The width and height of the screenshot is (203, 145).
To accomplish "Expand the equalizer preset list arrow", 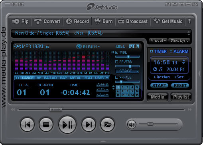I will [x=107, y=78].
